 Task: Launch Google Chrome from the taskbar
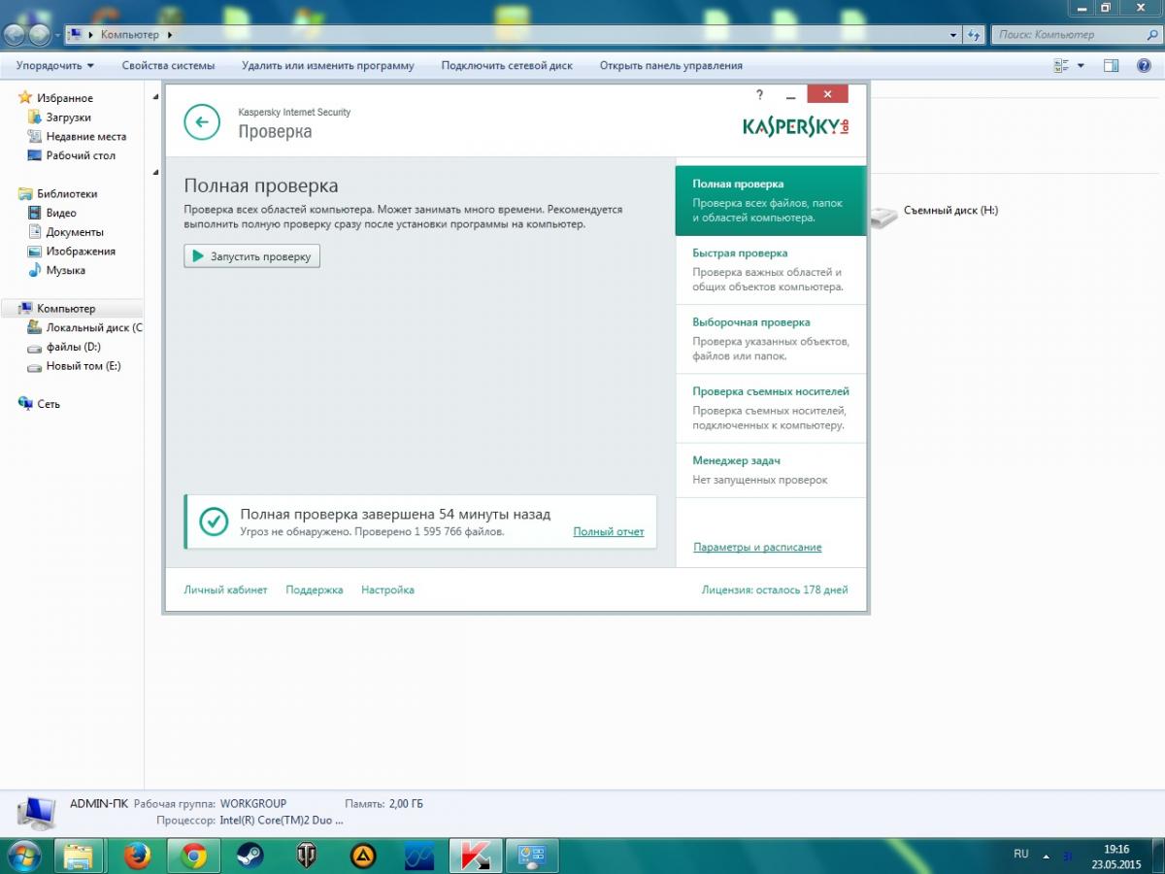tap(193, 856)
